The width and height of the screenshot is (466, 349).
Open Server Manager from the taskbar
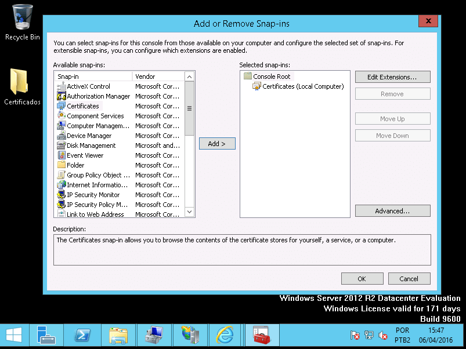click(46, 335)
